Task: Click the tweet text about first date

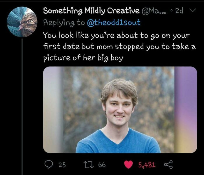Action: 119,46
